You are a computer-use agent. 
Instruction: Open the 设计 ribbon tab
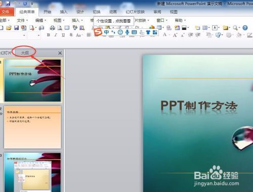pos(80,12)
